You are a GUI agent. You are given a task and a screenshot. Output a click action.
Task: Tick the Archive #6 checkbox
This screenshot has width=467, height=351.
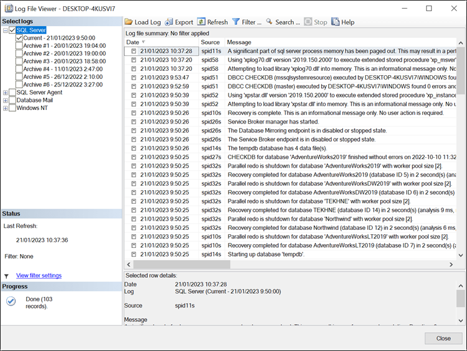(x=19, y=84)
